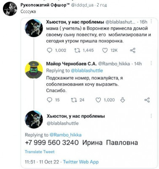
Task: Click retweet icon showing 1,445
Action: point(77,50)
